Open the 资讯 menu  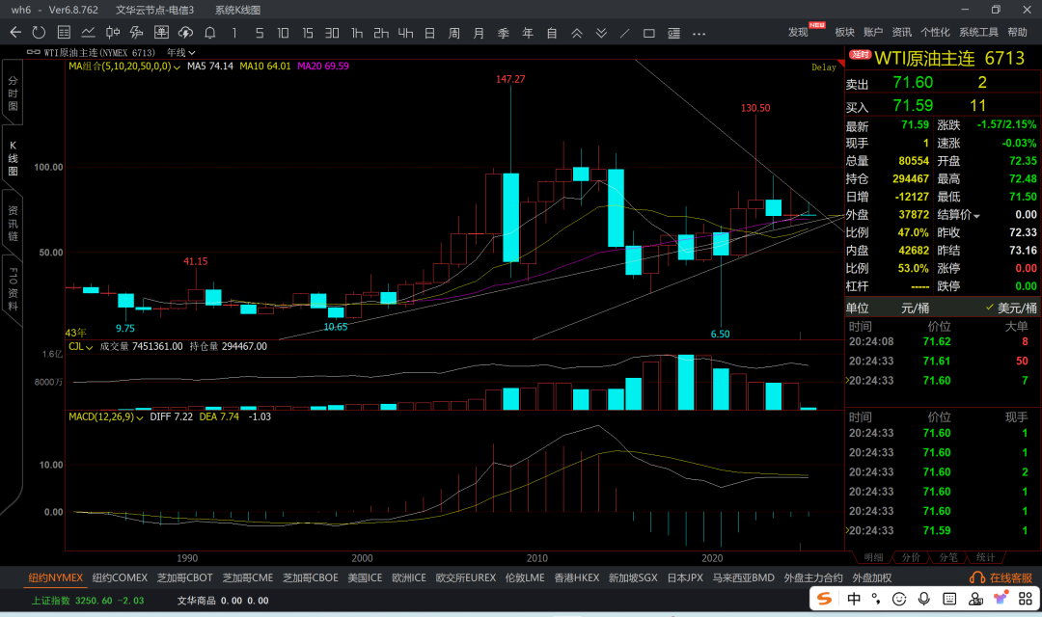902,32
